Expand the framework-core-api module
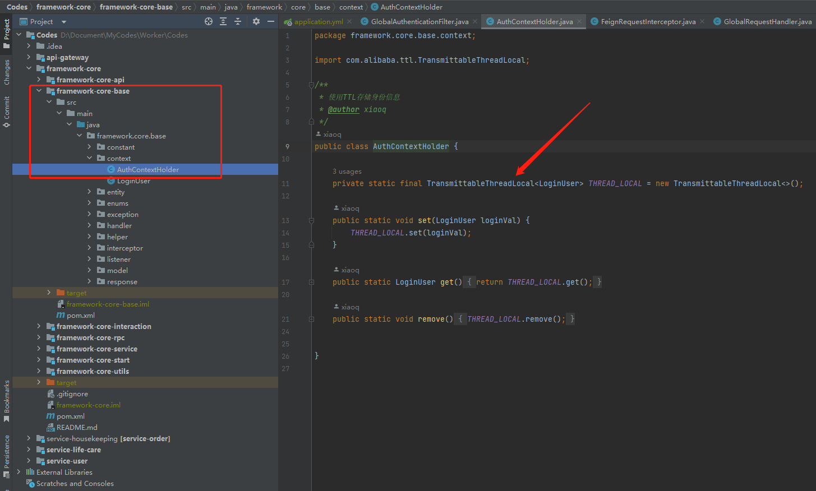 click(x=39, y=80)
